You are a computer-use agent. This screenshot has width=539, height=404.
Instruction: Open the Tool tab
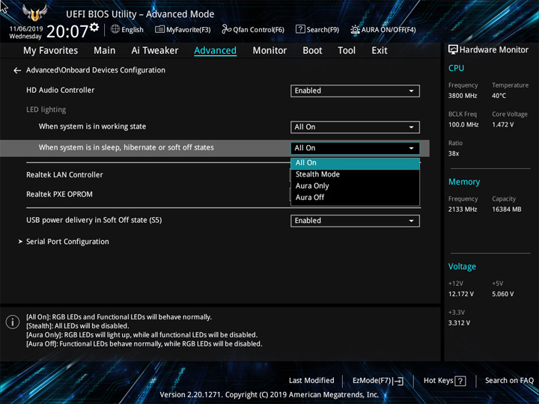pos(347,51)
